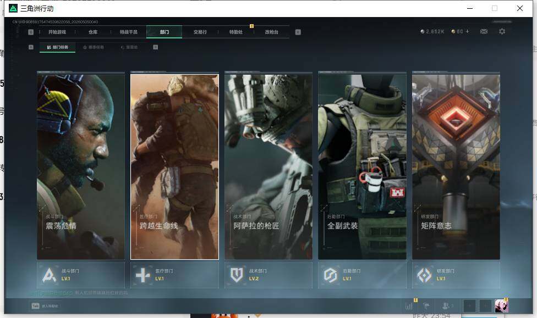Screen dimensions: 537x318
Task: Open the 阿萨拉的枪匠 mission card
Action: pyautogui.click(x=268, y=166)
